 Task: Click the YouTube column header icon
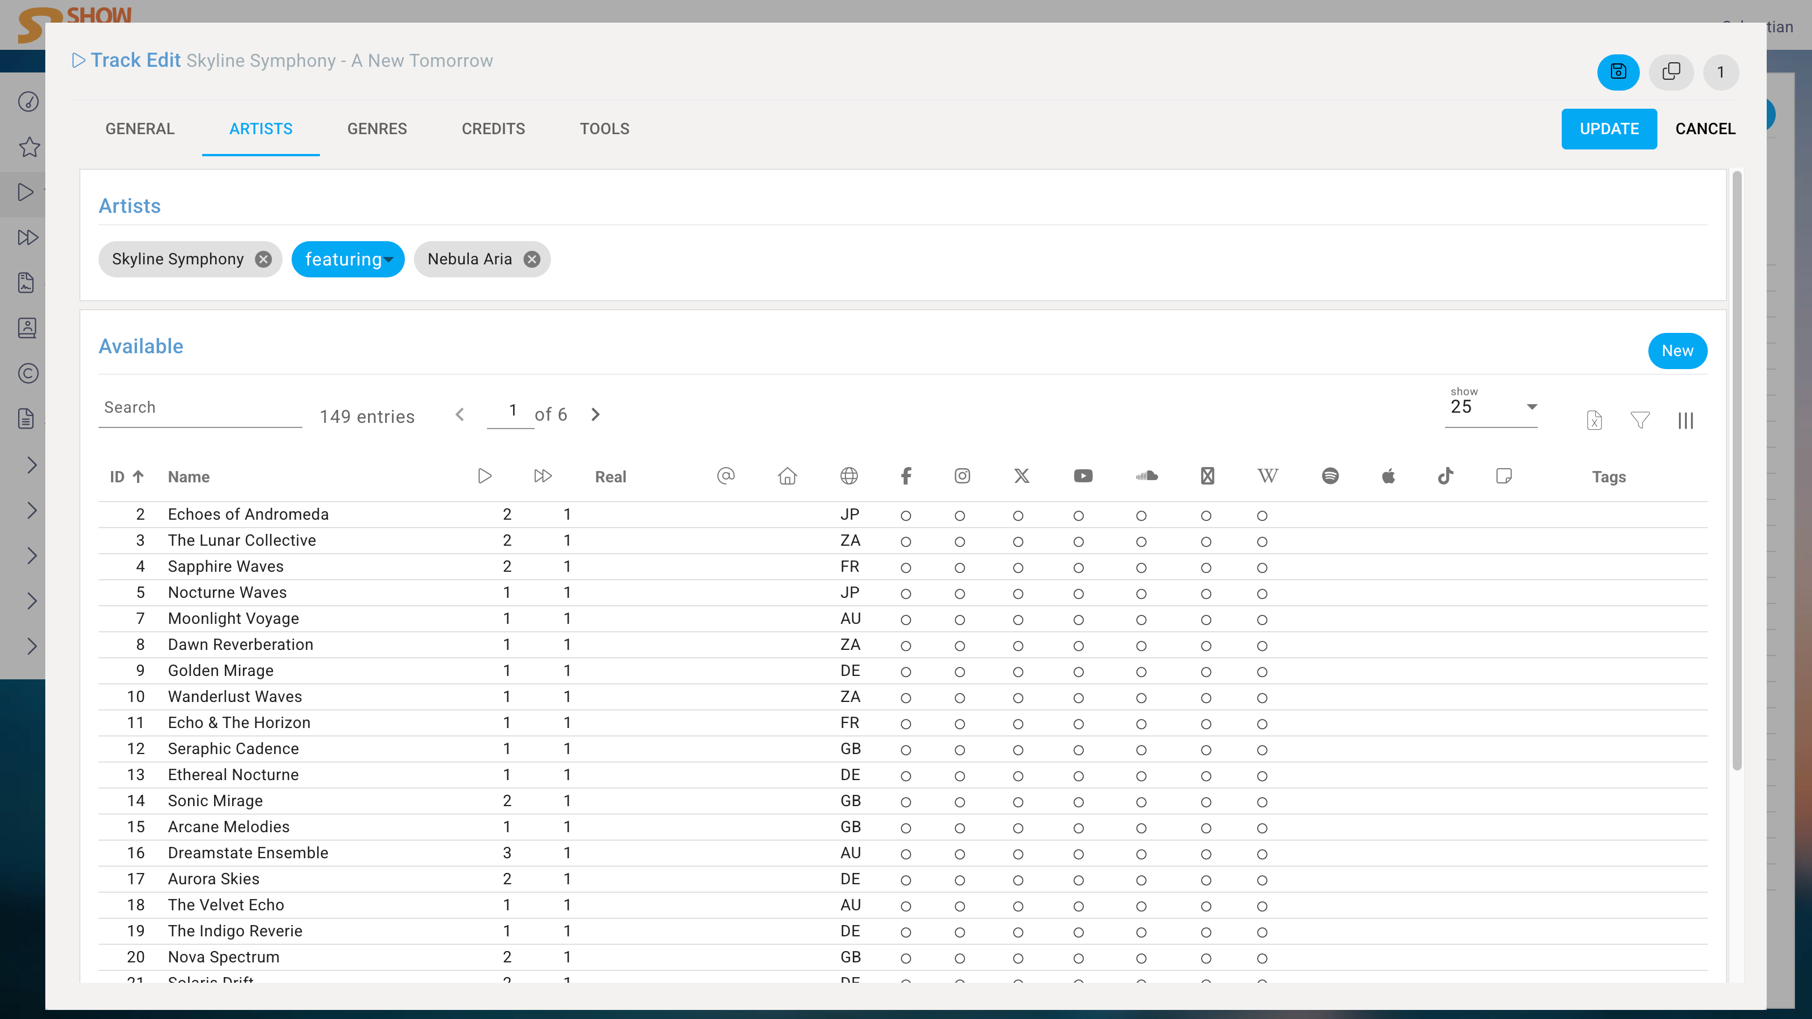point(1083,476)
